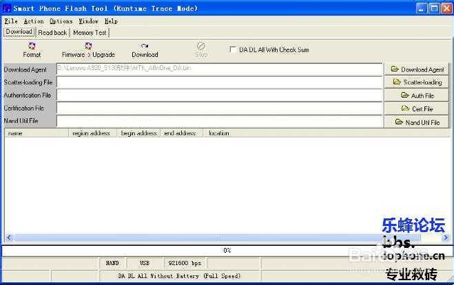Open the Window menu
Image resolution: width=454 pixels, height=285 pixels.
coord(89,21)
